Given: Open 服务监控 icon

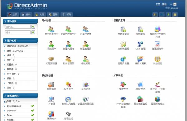Looking at the screenshot, I should 69,84.
